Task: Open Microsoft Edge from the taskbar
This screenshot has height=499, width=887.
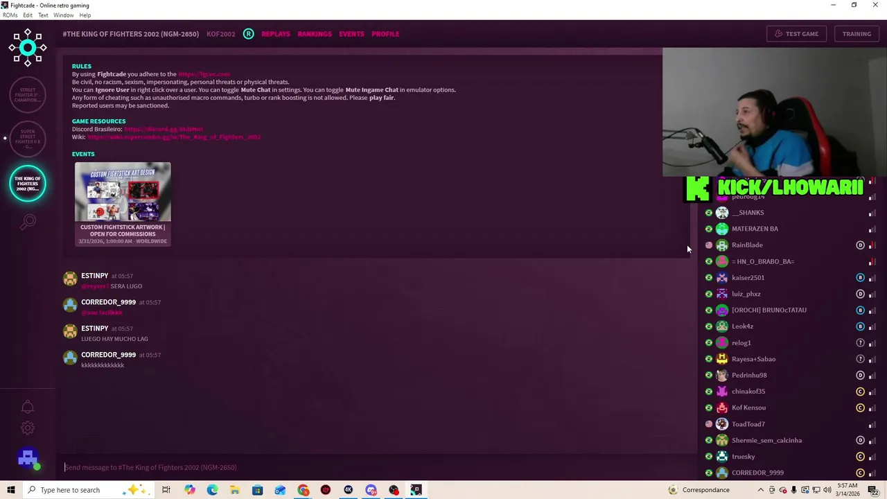Action: coord(212,490)
